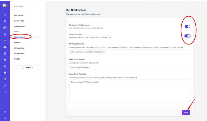Open the megaphone announcements icon
Image resolution: width=207 pixels, height=121 pixels.
5,86
